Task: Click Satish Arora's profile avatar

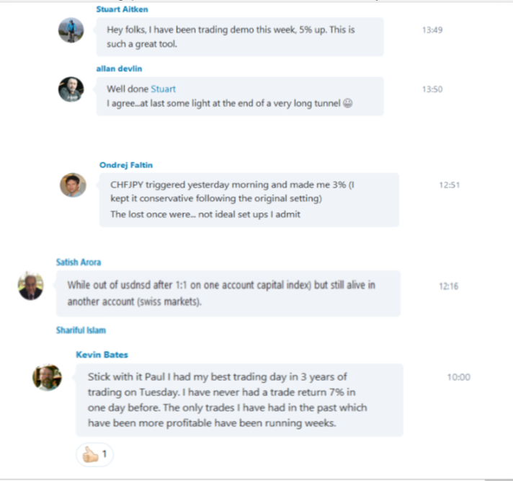Action: (30, 286)
